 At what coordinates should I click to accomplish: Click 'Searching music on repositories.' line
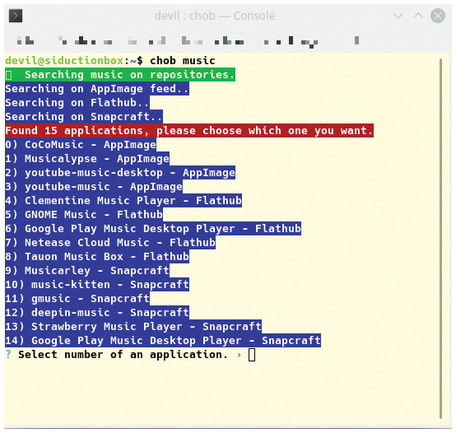120,75
